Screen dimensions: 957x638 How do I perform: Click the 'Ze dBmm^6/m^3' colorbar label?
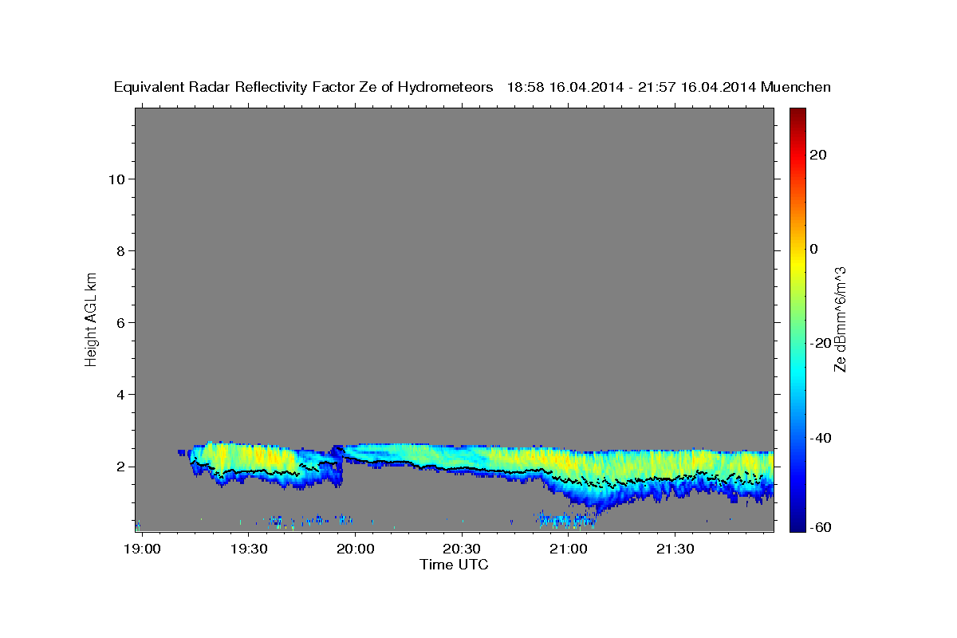pos(840,319)
